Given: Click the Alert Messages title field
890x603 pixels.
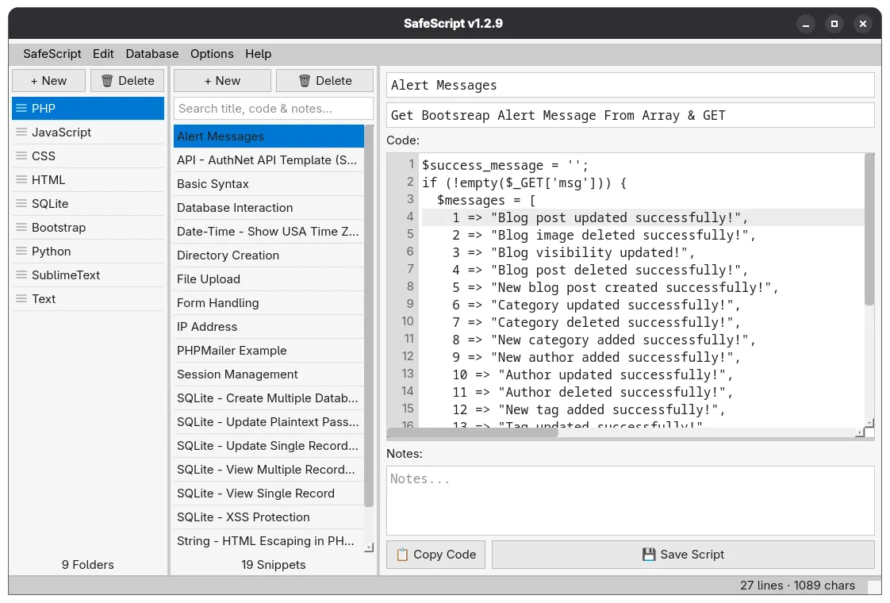Looking at the screenshot, I should [631, 85].
